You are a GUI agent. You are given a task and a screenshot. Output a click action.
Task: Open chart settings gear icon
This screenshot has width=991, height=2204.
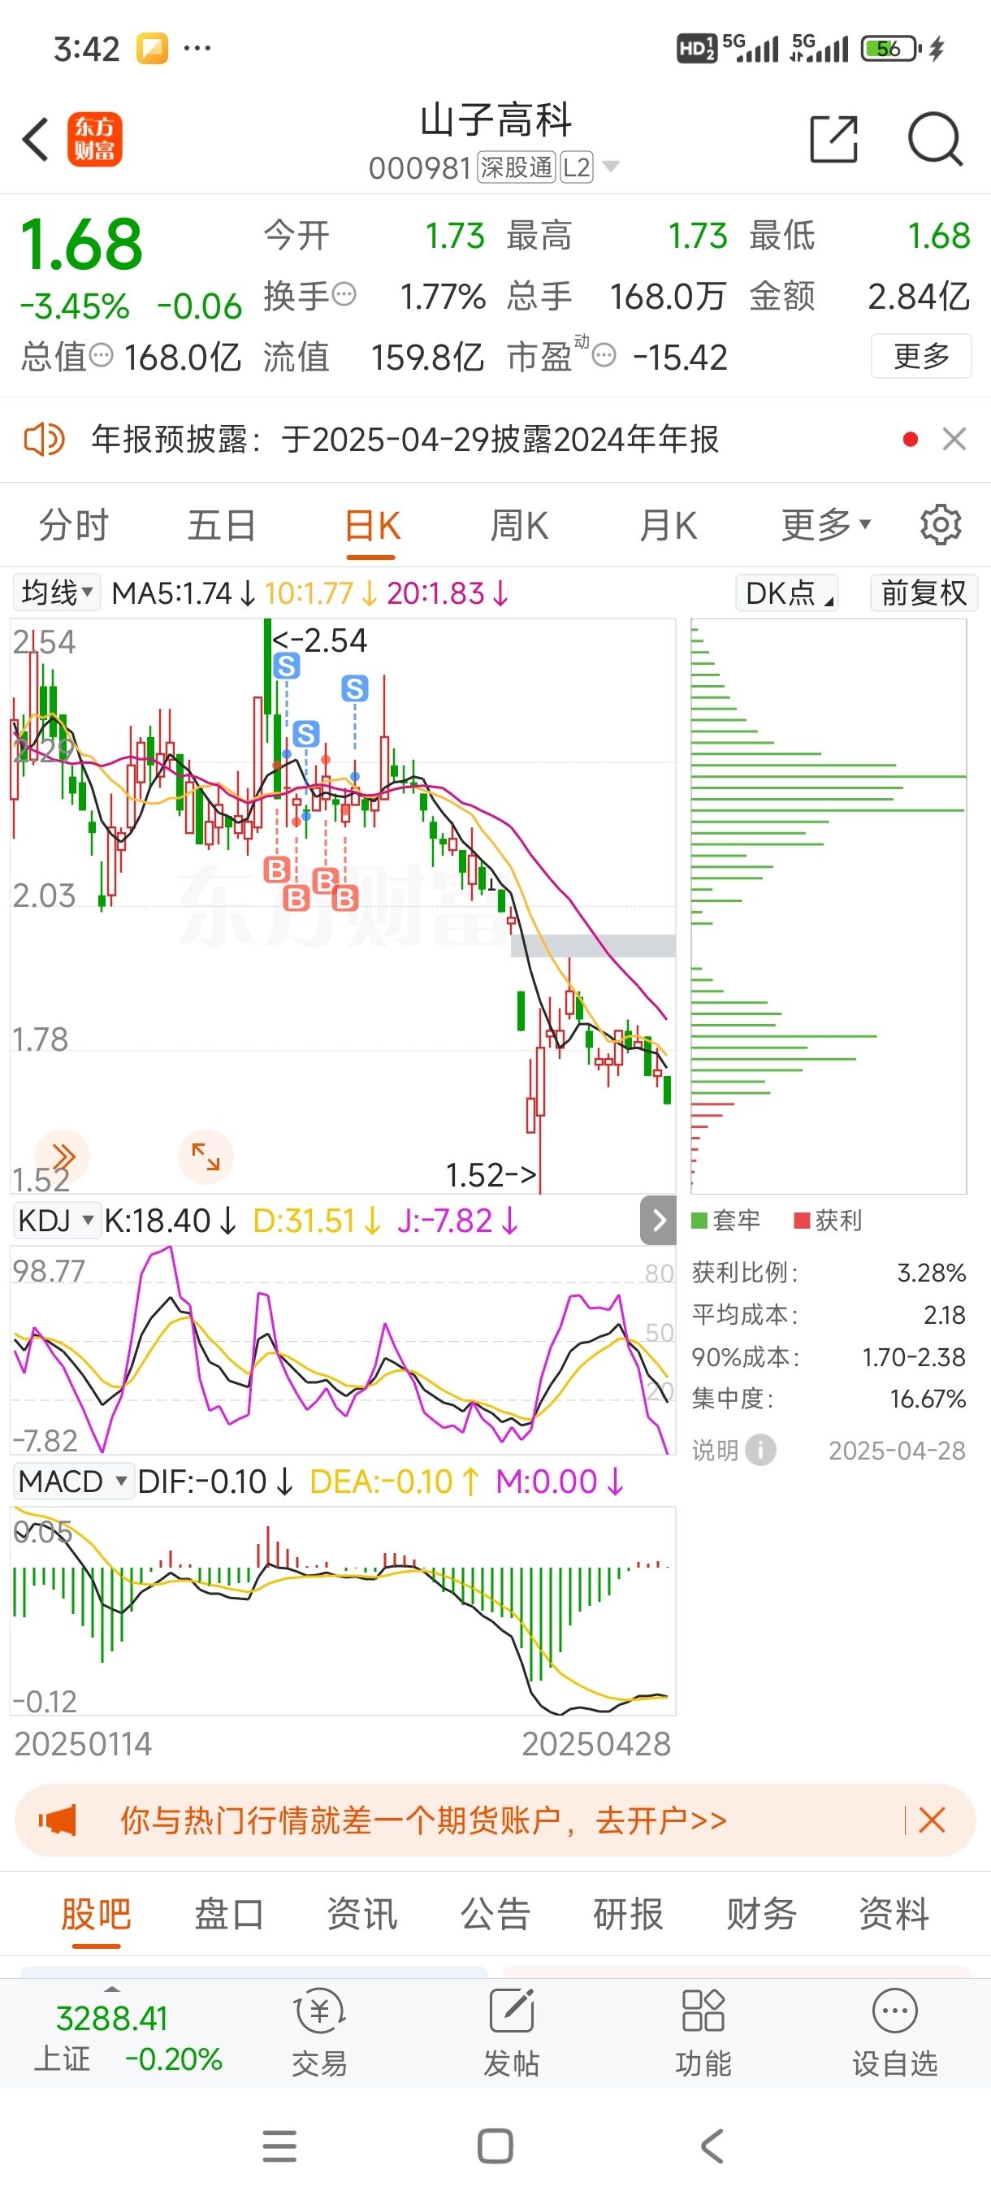coord(941,524)
